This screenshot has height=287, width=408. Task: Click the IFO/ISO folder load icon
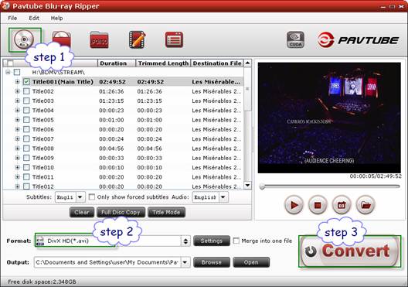pos(99,40)
